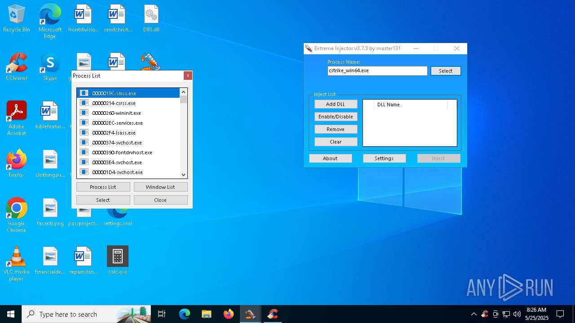Select process 0000019C-smss.exe
Screen dimensions: 575x323
[128, 93]
